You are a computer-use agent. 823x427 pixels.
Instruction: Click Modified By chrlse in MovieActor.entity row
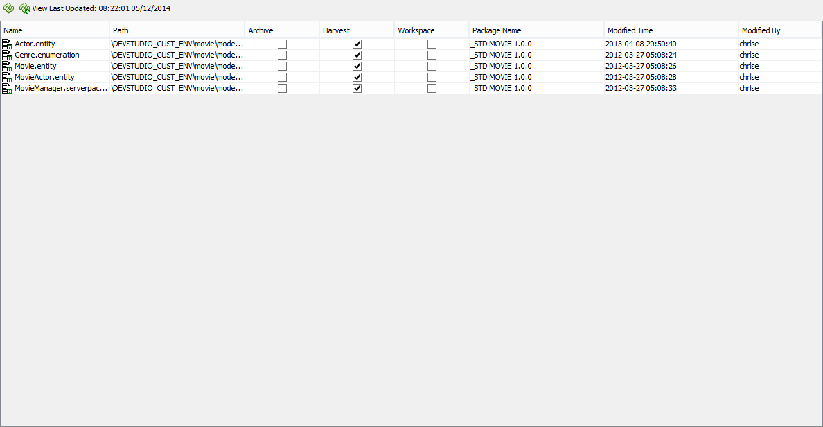click(x=749, y=77)
